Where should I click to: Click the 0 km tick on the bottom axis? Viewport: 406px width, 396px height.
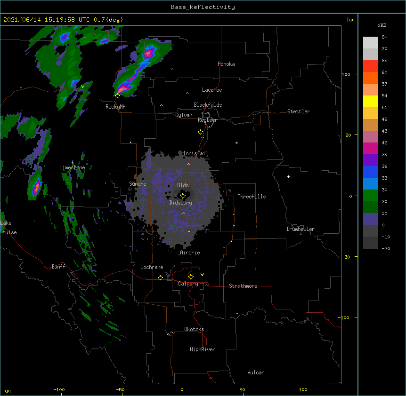pyautogui.click(x=182, y=389)
